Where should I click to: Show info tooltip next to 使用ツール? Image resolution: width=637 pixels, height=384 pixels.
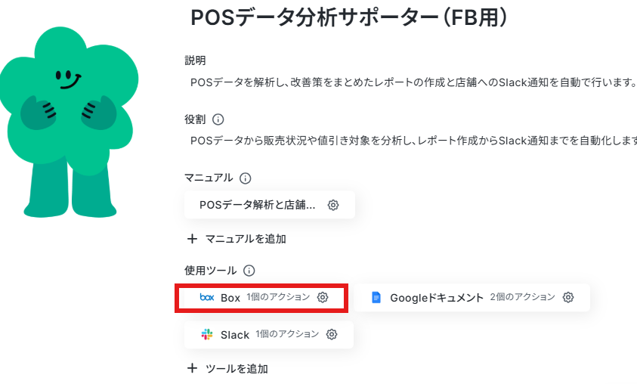pos(249,271)
